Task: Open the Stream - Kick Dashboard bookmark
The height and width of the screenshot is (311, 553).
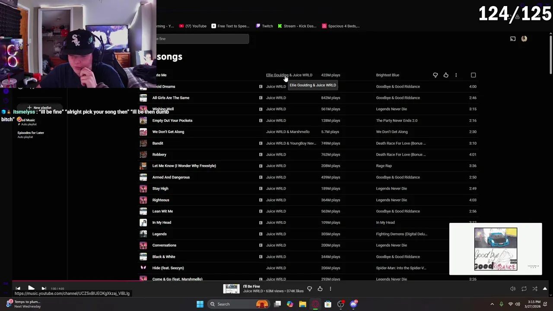Action: (x=297, y=26)
